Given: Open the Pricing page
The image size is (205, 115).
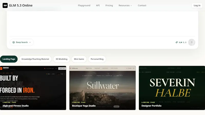Looking at the screenshot, I should [x=109, y=5].
